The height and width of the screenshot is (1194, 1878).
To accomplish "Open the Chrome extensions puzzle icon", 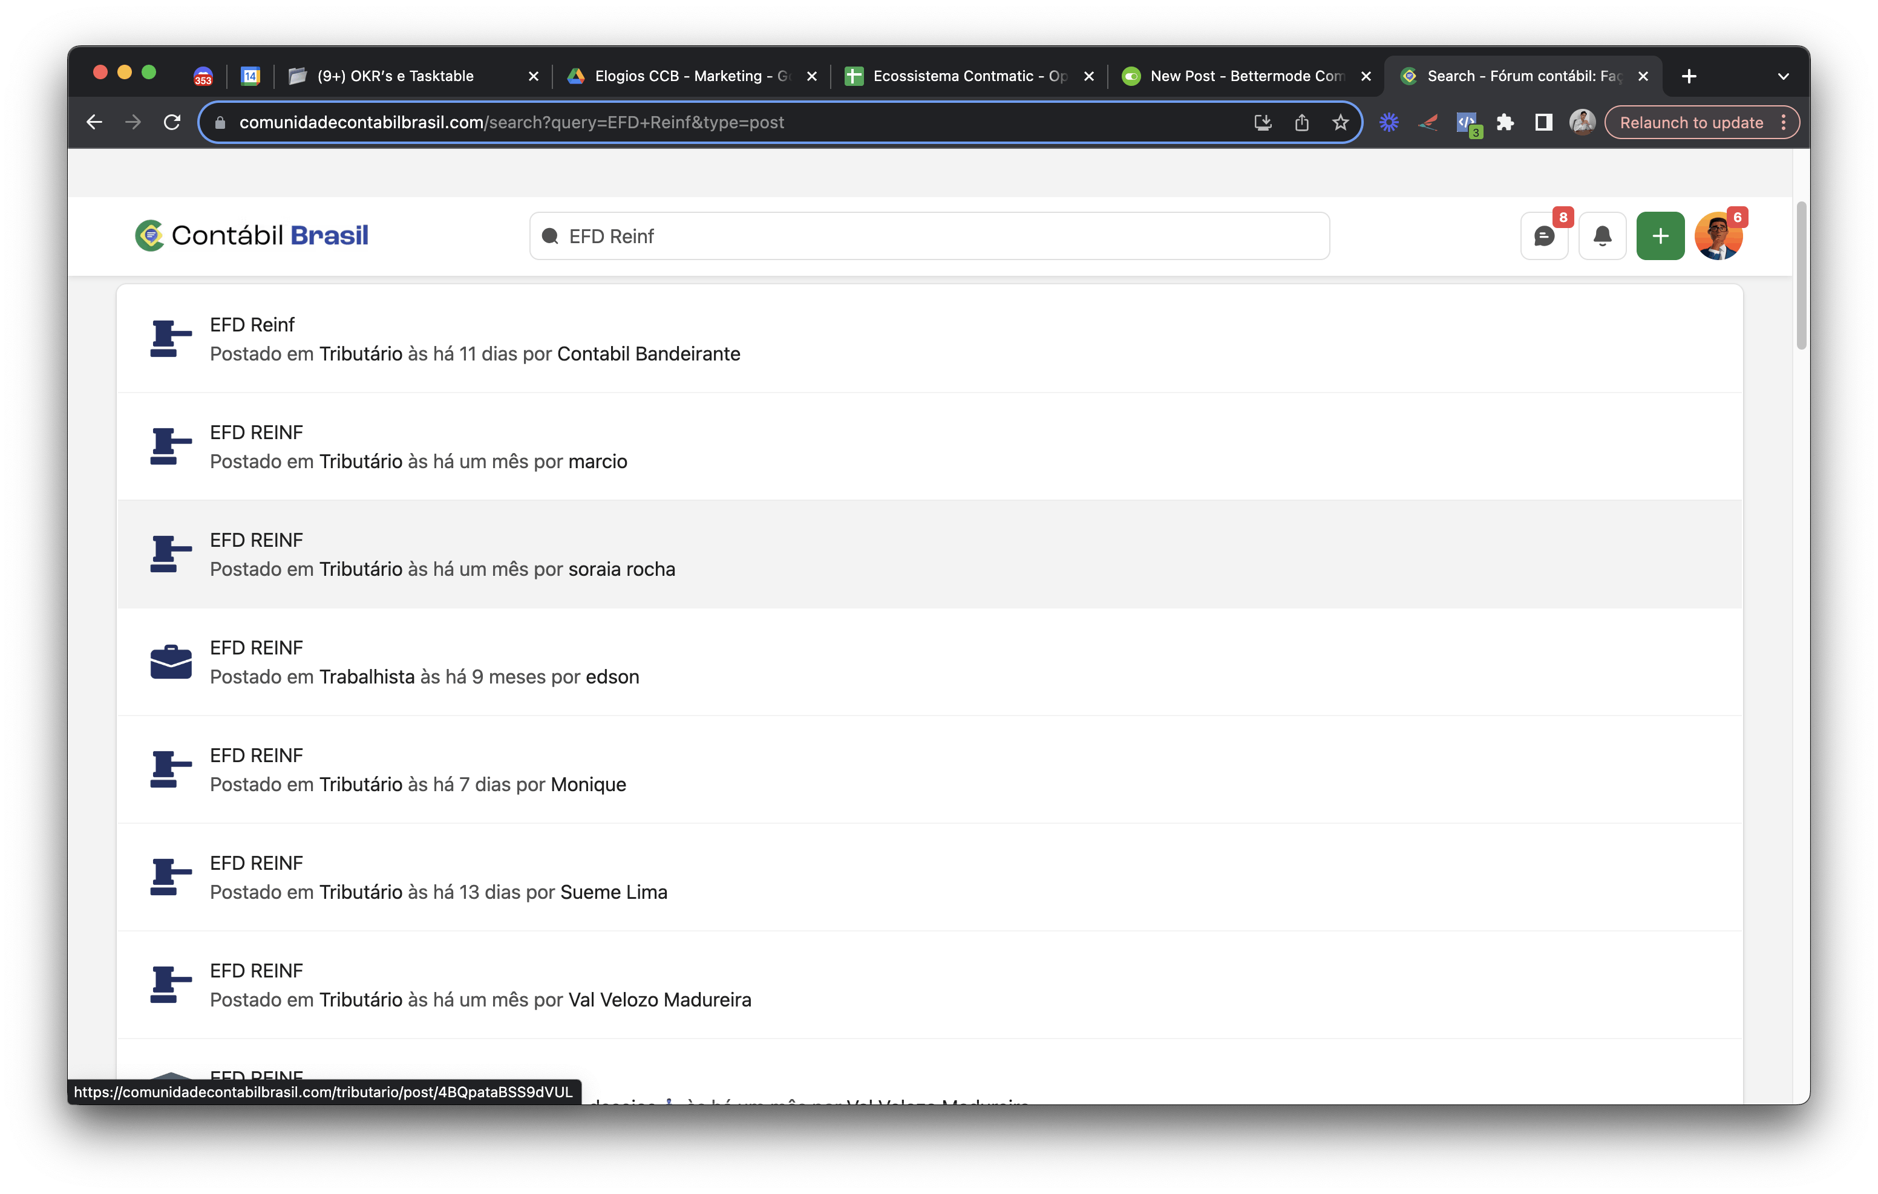I will (1505, 122).
